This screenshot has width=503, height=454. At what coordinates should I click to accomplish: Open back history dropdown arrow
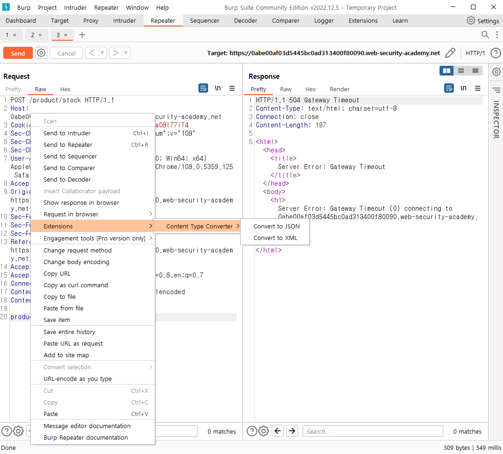pos(102,53)
